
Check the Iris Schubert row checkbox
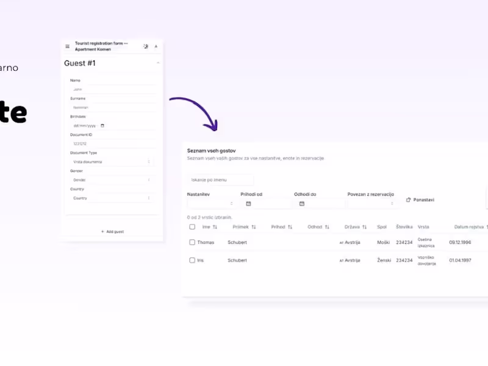click(x=192, y=260)
